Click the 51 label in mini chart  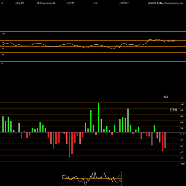120,176
